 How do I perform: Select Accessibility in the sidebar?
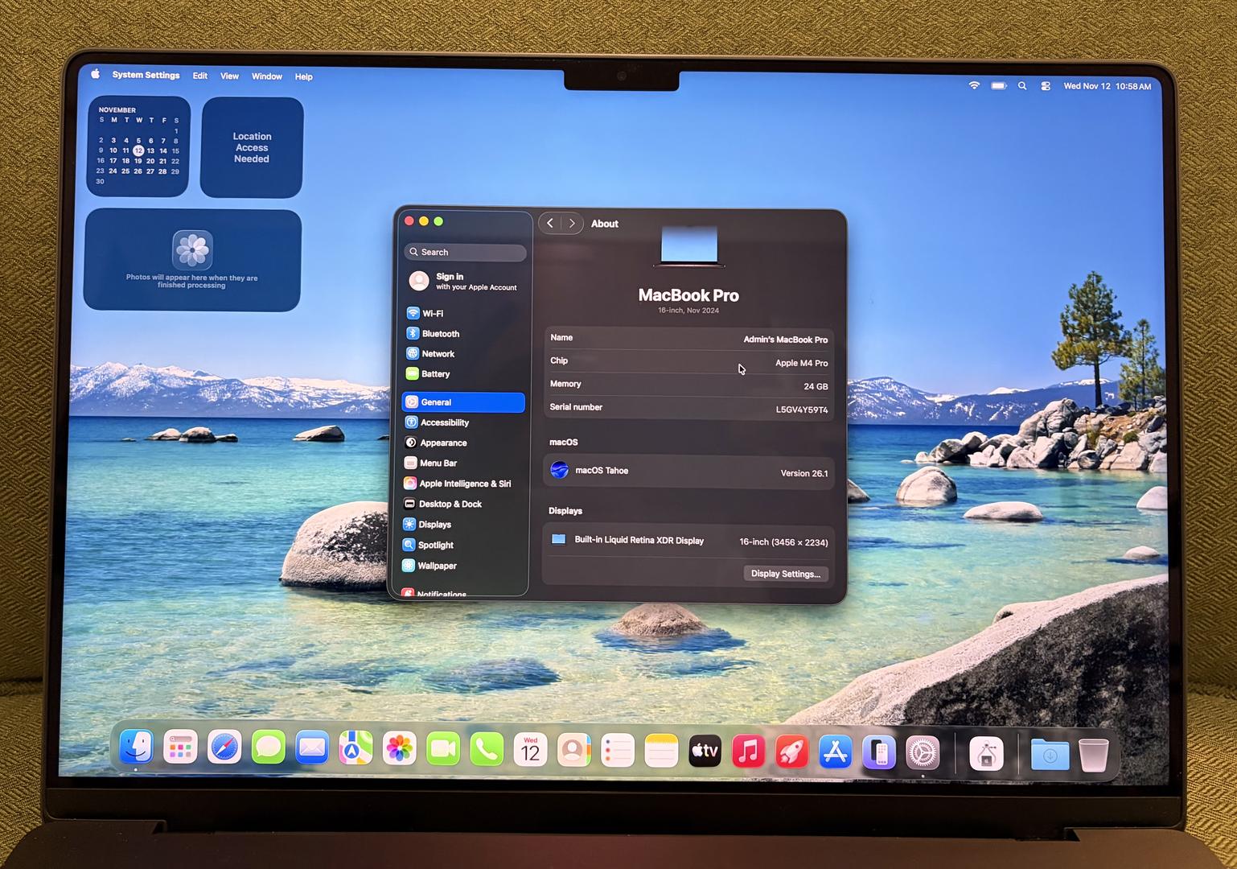[444, 422]
